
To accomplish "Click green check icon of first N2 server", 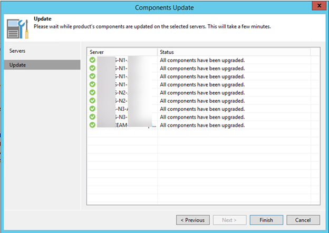I will pos(93,93).
